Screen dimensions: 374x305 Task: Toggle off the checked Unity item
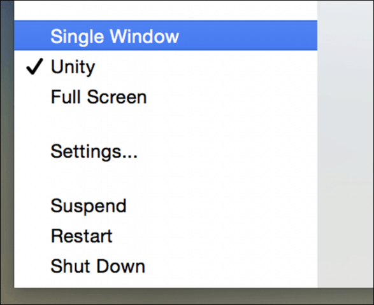pos(166,66)
